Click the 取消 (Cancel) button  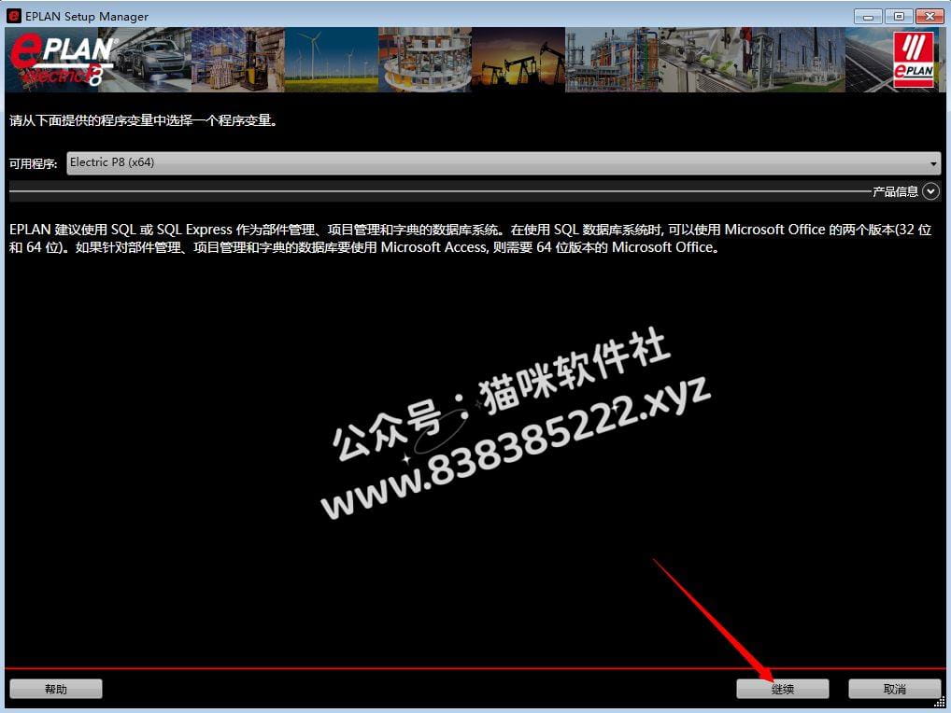pos(895,689)
